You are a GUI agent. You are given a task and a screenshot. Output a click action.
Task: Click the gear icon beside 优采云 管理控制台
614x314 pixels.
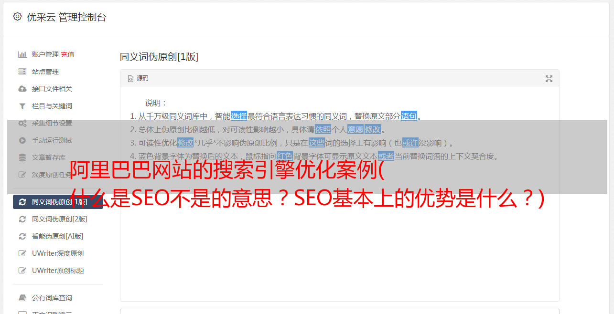17,17
